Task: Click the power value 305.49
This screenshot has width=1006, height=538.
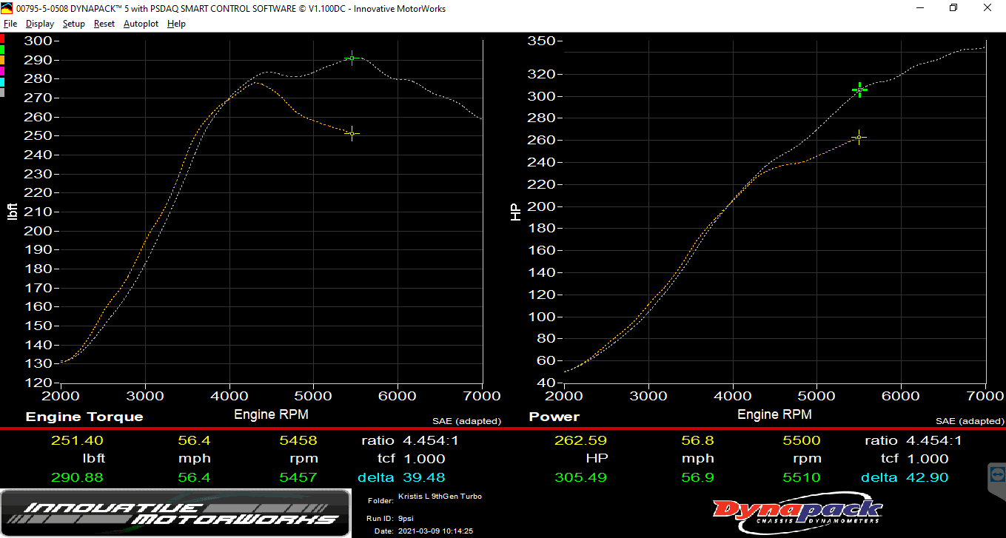Action: (580, 477)
